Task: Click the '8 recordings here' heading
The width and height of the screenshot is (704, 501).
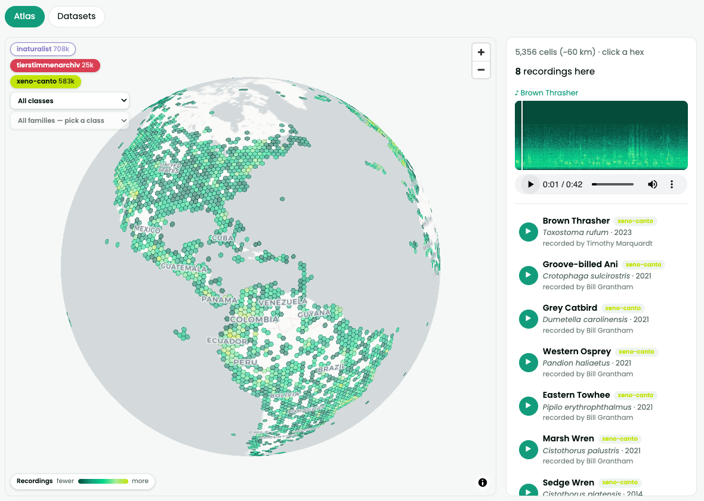Action: tap(554, 72)
